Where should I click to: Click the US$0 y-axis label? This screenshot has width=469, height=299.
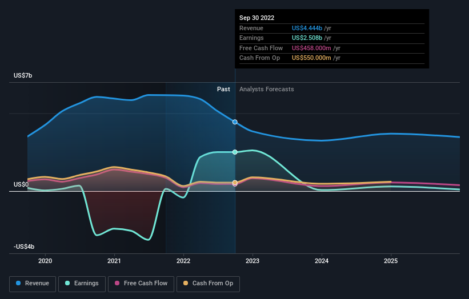pyautogui.click(x=21, y=185)
